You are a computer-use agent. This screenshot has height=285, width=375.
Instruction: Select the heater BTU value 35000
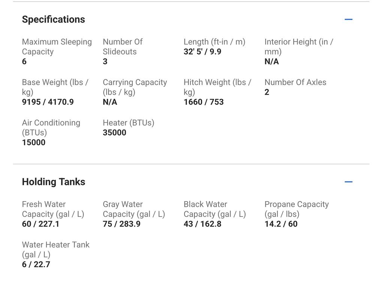tap(114, 133)
